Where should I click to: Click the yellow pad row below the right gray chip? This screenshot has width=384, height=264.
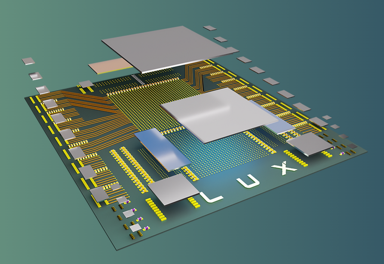[x=296, y=158]
